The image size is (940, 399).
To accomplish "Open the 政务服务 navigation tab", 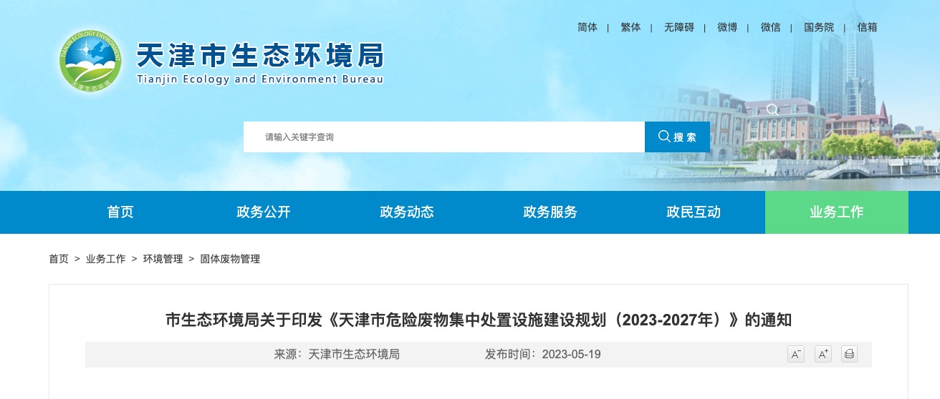I will tap(550, 212).
